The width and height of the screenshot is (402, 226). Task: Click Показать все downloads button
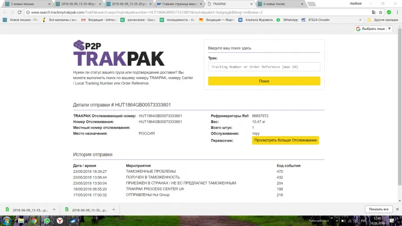pos(379,209)
